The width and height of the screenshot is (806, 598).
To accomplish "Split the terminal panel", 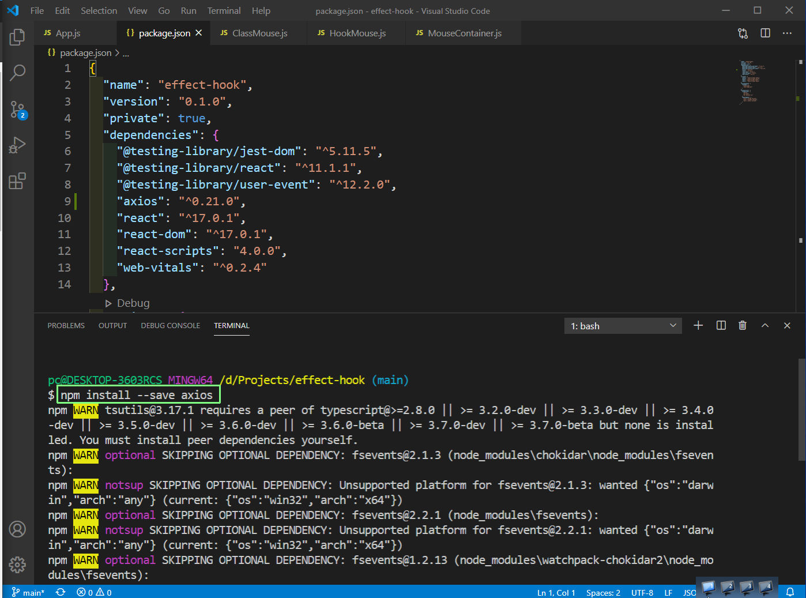I will click(721, 326).
